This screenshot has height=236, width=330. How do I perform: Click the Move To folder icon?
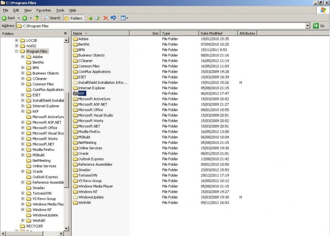pyautogui.click(x=90, y=18)
